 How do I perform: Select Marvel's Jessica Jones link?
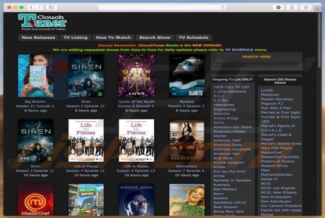(281, 143)
